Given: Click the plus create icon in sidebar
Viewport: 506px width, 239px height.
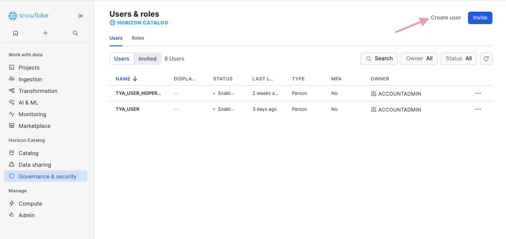Looking at the screenshot, I should coord(45,33).
